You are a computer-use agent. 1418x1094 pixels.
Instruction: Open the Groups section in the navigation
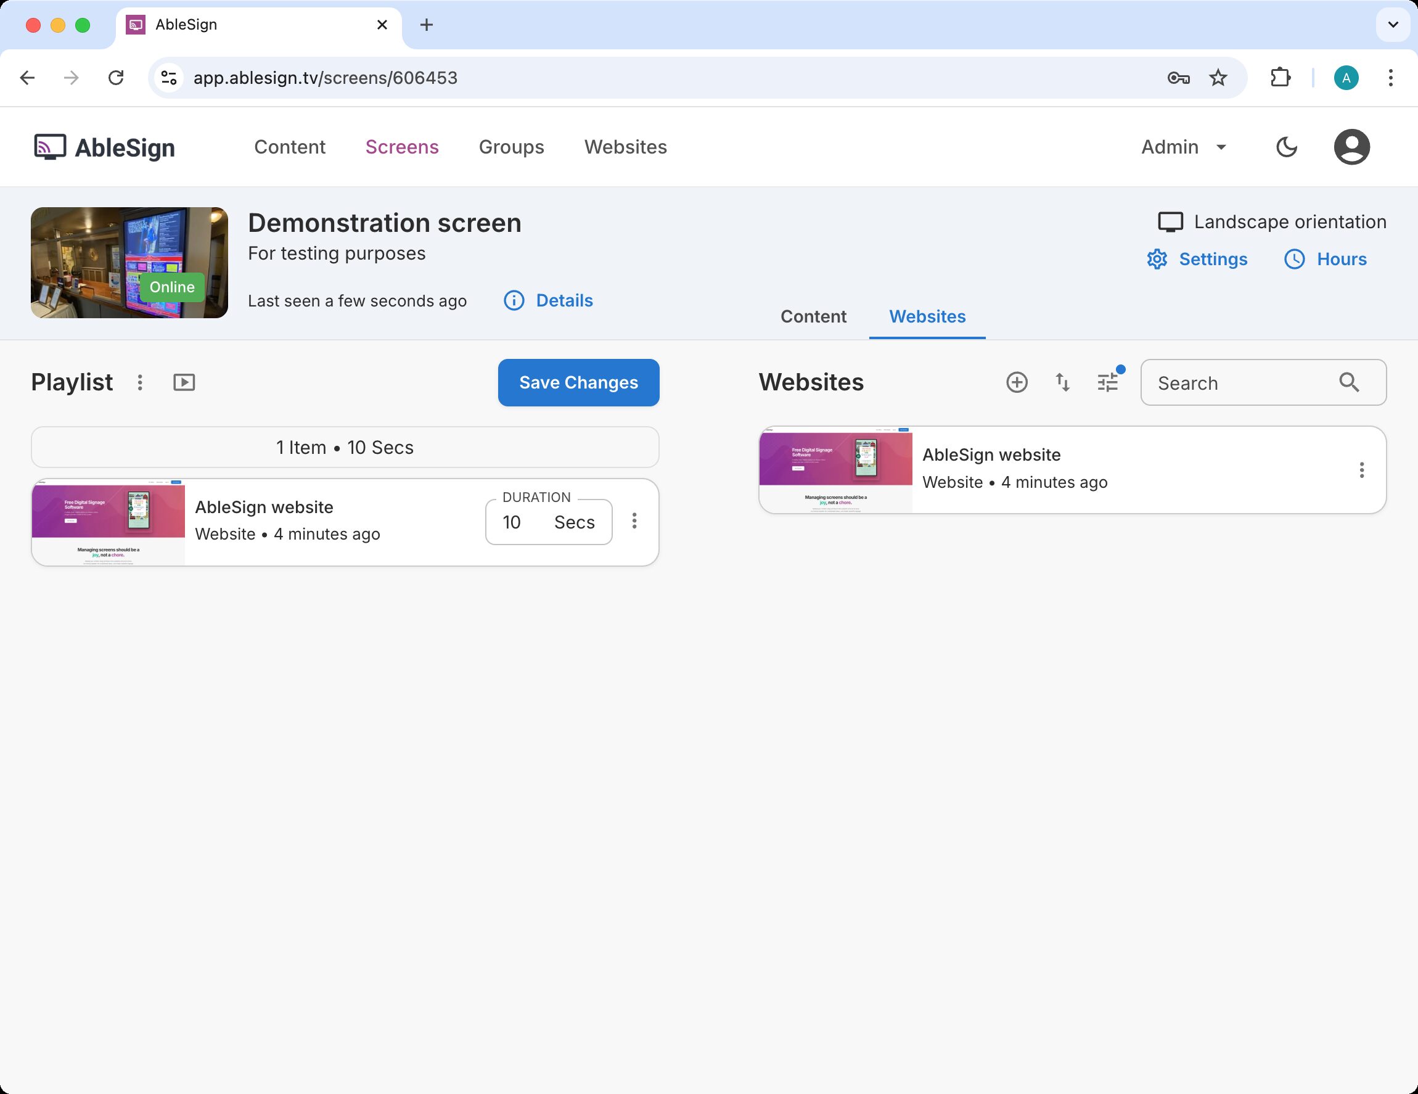tap(511, 147)
